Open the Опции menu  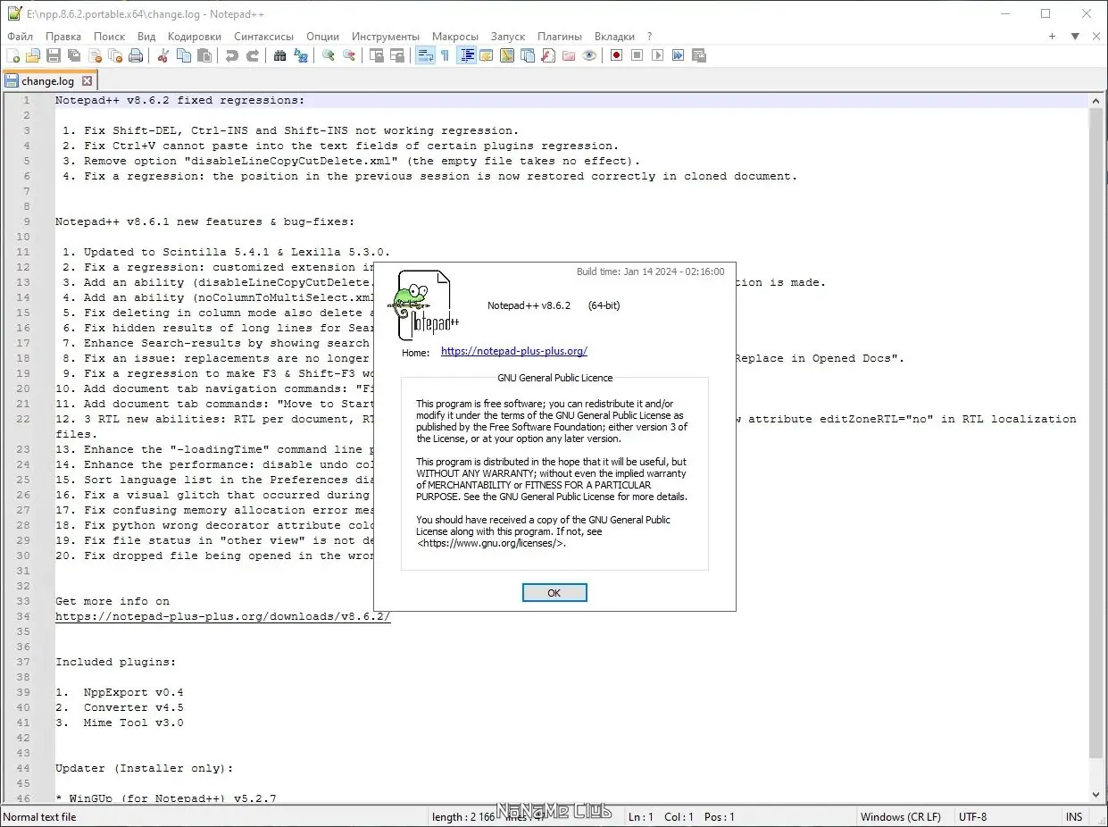click(x=322, y=37)
